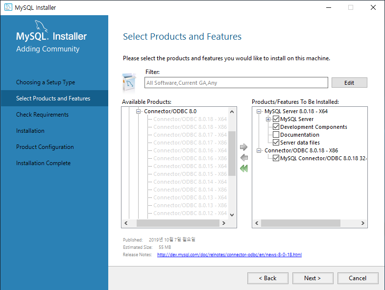Click Available Products vertical scrollbar thumb
385x290 pixels.
point(232,153)
